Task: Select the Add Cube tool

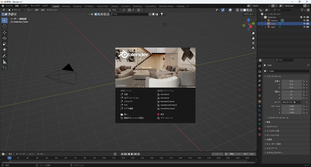Action: [4, 68]
